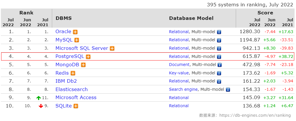Click the plus icon next to MySQL
The image size is (296, 121).
[77, 40]
